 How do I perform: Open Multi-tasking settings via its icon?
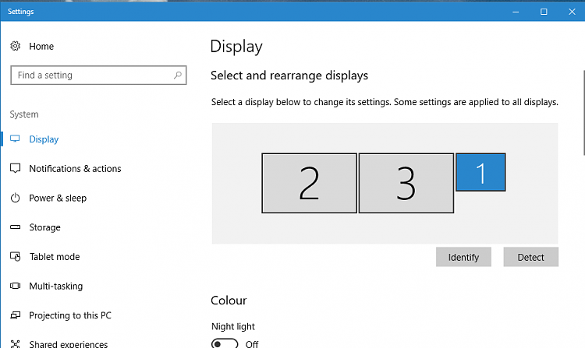[15, 286]
